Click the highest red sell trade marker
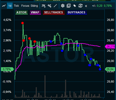Screen dimensions: 116x100 pyautogui.click(x=22, y=23)
